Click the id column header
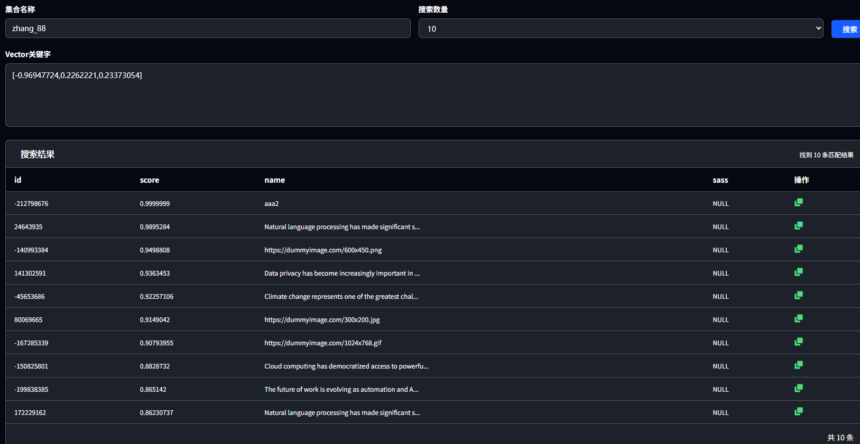The width and height of the screenshot is (860, 444). [18, 180]
